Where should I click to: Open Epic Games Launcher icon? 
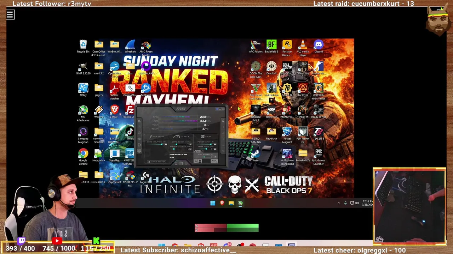(x=319, y=157)
